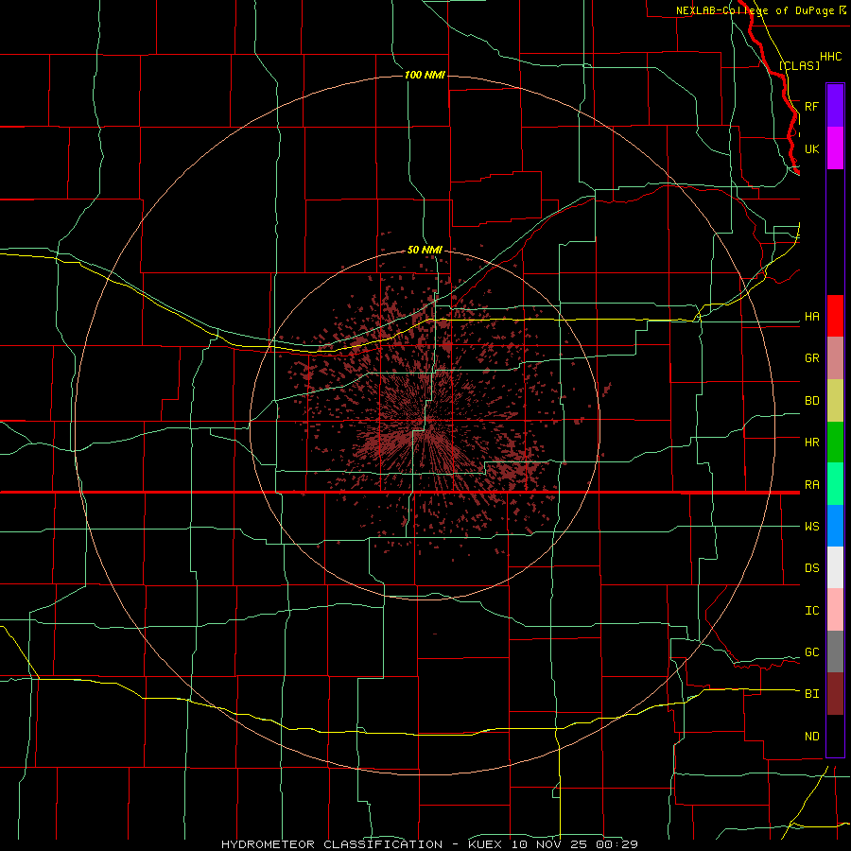Image resolution: width=851 pixels, height=851 pixels.
Task: Click the WS legend label
Action: pos(811,527)
